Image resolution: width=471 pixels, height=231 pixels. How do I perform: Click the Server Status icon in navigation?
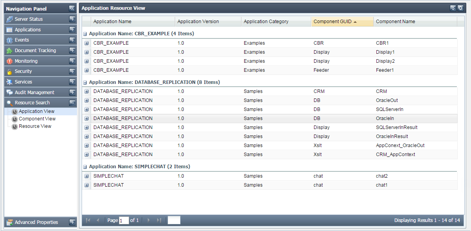9,19
